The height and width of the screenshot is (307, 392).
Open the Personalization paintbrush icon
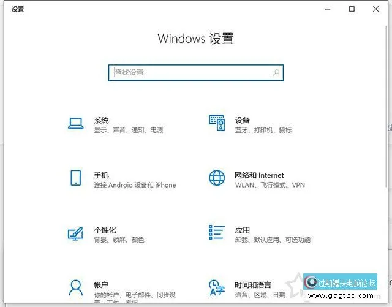coord(75,233)
